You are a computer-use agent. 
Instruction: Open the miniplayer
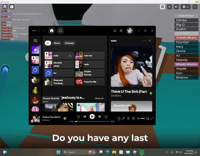tap(148, 118)
